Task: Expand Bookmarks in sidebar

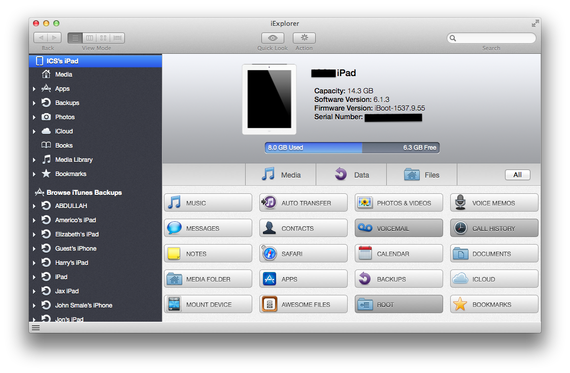Action: (34, 174)
